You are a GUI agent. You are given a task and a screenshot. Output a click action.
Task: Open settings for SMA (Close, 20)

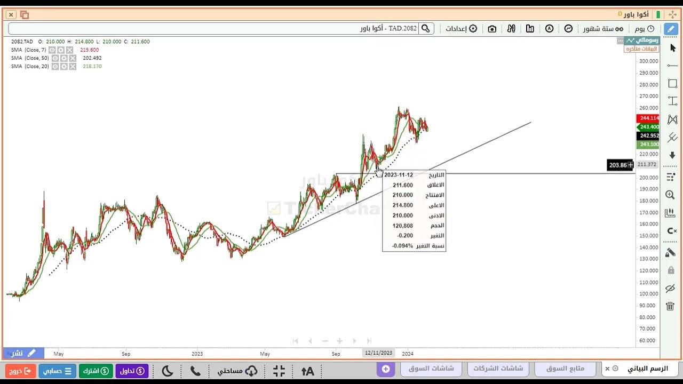coord(64,67)
